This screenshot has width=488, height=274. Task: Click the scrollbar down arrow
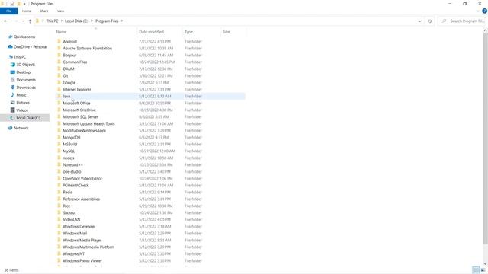pos(485,264)
